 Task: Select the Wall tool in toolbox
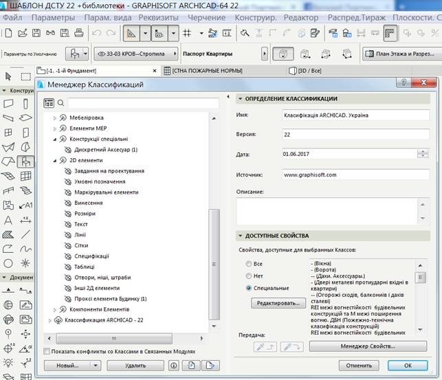point(8,104)
